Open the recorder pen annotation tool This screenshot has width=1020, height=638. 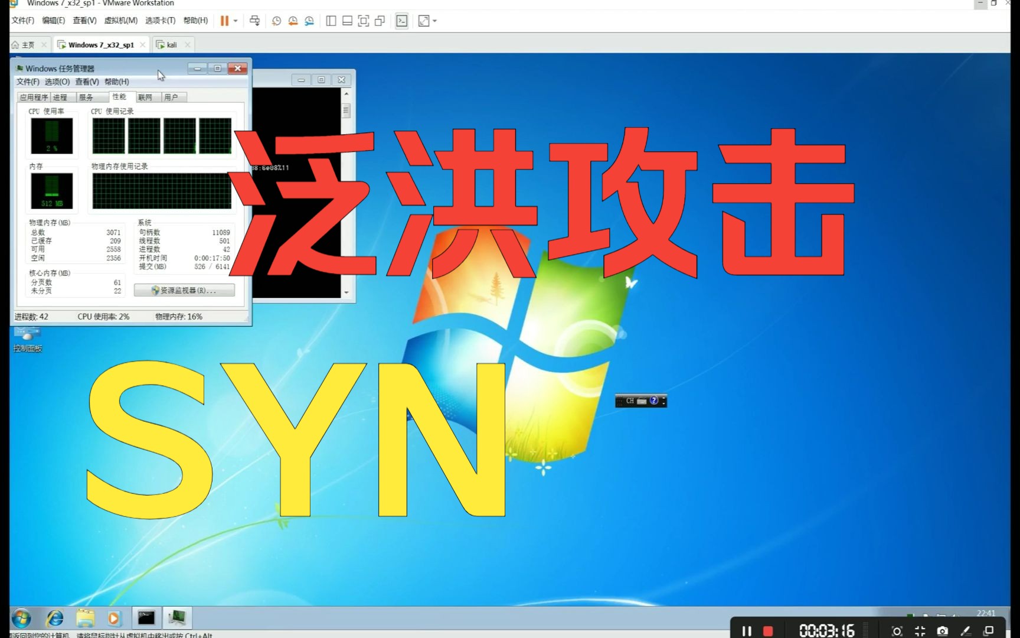(x=966, y=631)
